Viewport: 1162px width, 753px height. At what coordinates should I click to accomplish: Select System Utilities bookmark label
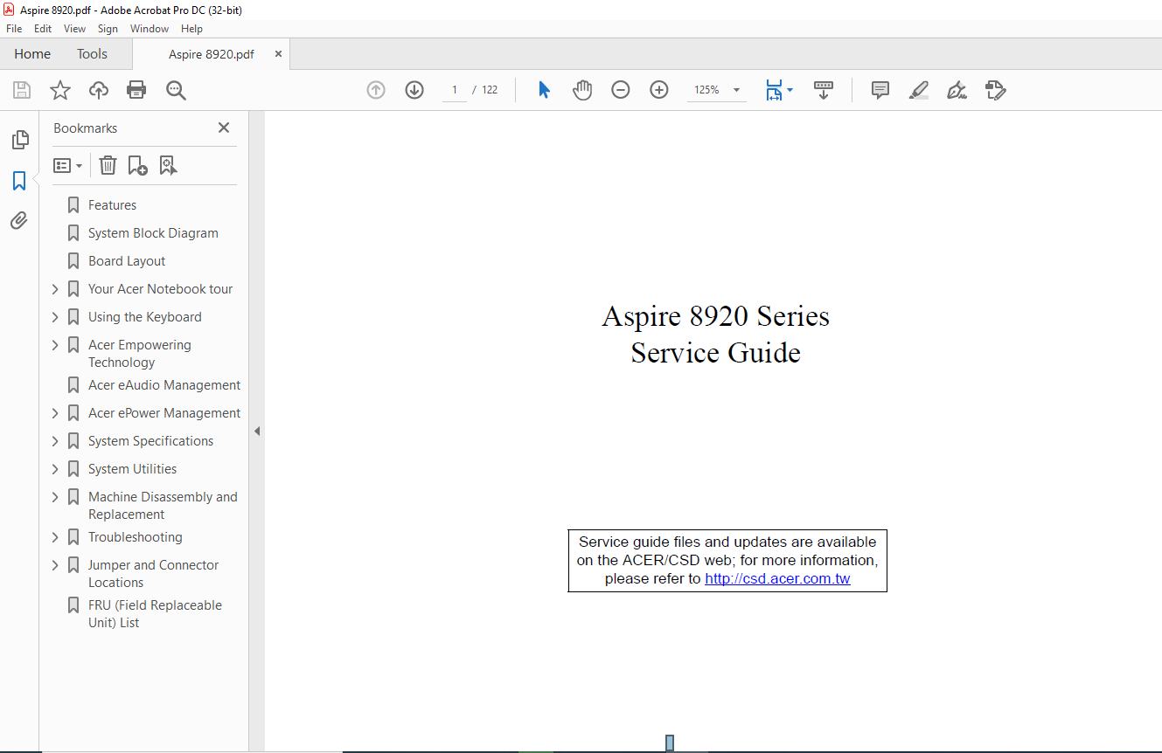coord(132,469)
